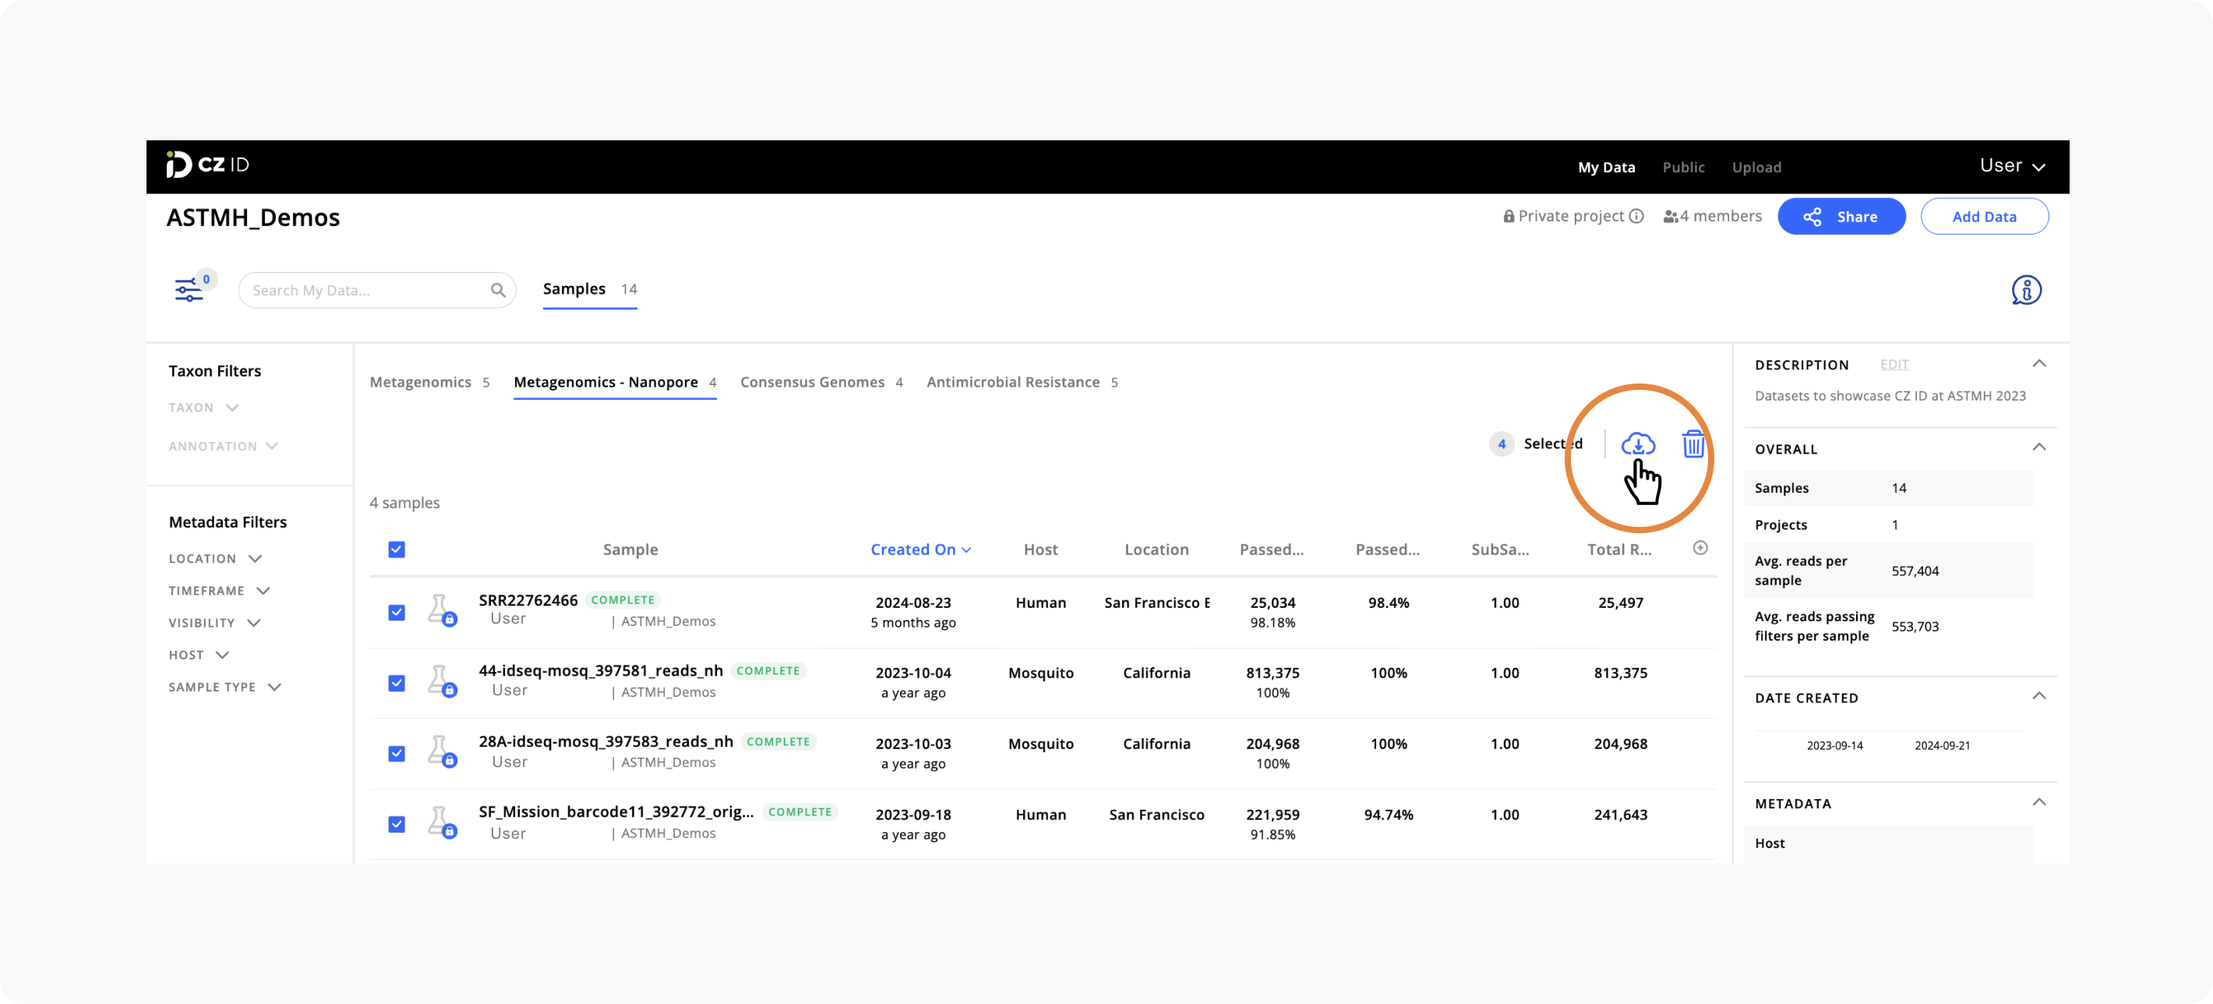This screenshot has width=2213, height=1004.
Task: Open the User account menu
Action: [2012, 165]
